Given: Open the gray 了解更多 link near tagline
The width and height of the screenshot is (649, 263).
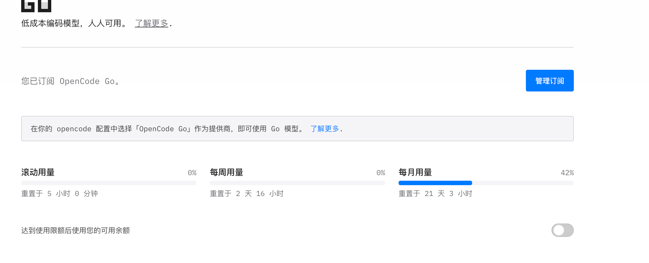Looking at the screenshot, I should tap(152, 23).
